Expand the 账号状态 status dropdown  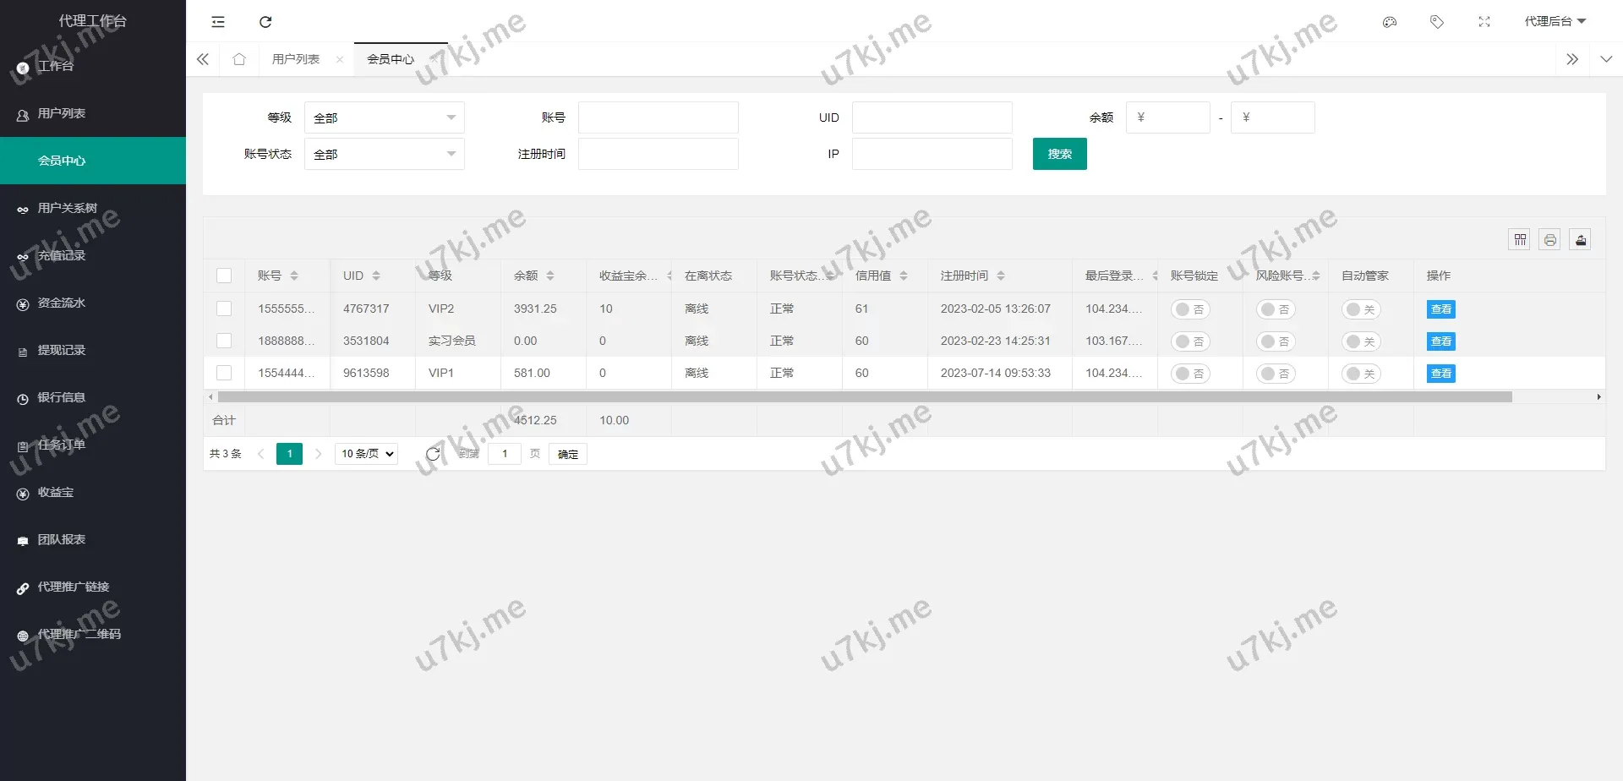coord(384,154)
